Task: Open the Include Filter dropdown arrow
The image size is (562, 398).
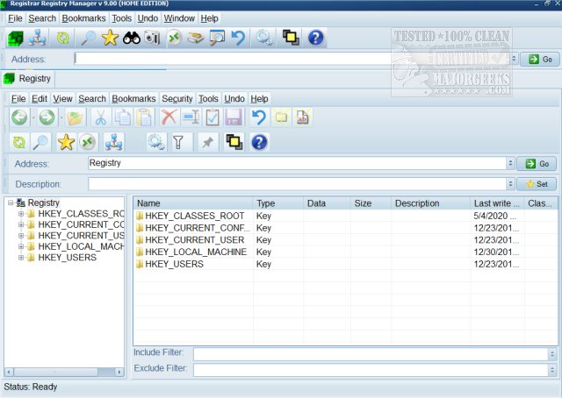Action: pyautogui.click(x=551, y=353)
